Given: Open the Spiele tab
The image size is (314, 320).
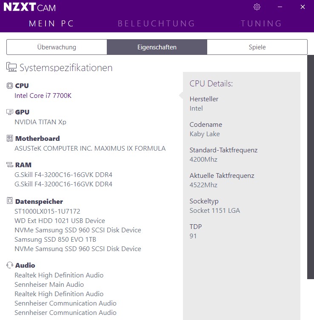Looking at the screenshot, I should click(x=257, y=47).
